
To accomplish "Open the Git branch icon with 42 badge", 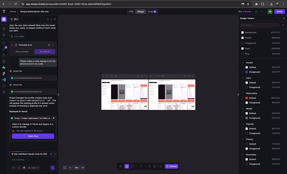I will click(x=4, y=49).
